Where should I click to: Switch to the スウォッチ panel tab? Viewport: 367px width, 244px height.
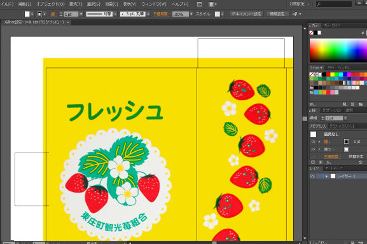point(316,67)
